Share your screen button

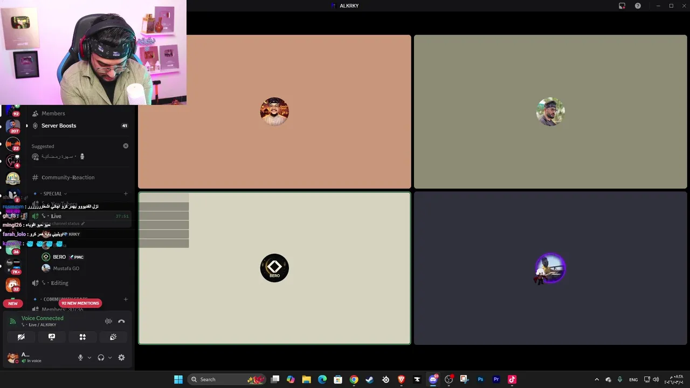pos(52,337)
